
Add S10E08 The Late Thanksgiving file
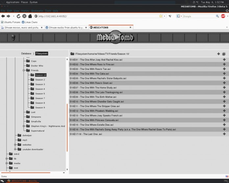[224, 92]
